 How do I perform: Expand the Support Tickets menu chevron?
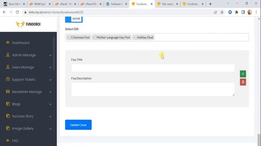(x=50, y=80)
